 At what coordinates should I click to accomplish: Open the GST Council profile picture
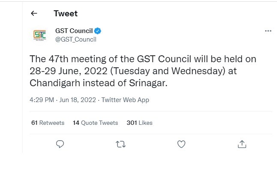[39, 35]
